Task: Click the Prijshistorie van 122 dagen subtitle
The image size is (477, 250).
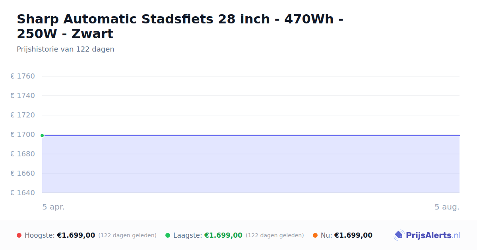Action: (66, 49)
